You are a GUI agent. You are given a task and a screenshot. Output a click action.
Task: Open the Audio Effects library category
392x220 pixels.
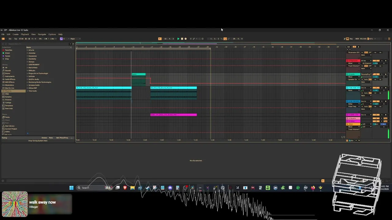[x=10, y=79]
